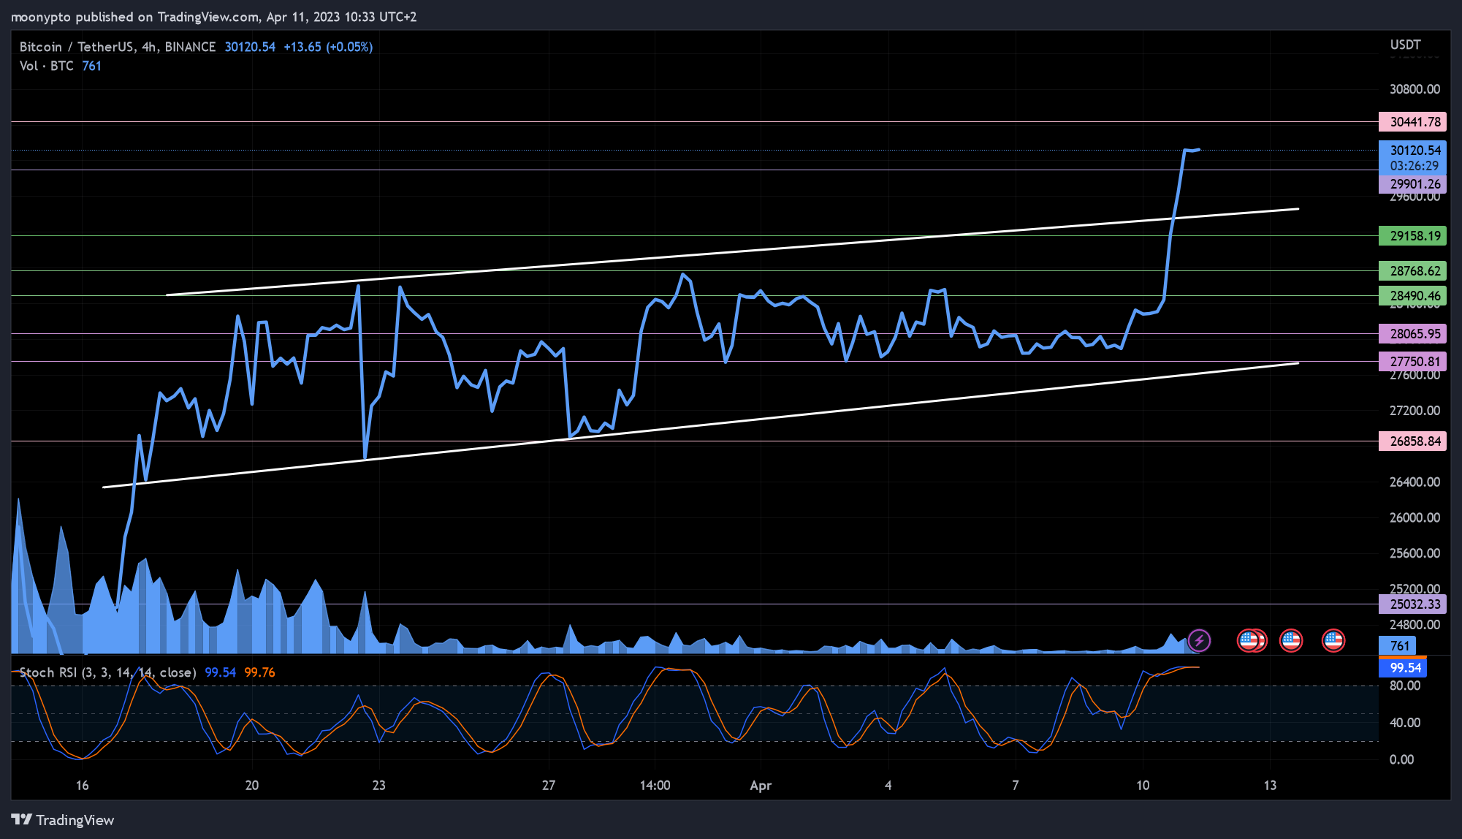Click the 03:26:29 candle countdown timer
Image resolution: width=1462 pixels, height=839 pixels.
click(x=1414, y=166)
